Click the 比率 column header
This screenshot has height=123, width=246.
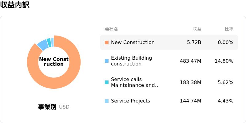click(229, 29)
